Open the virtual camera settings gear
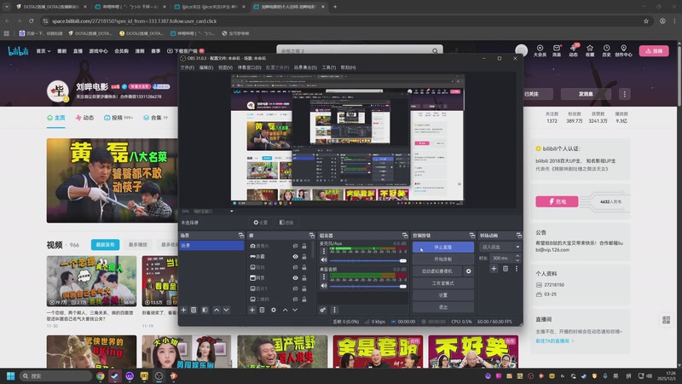This screenshot has width=682, height=384. (468, 271)
